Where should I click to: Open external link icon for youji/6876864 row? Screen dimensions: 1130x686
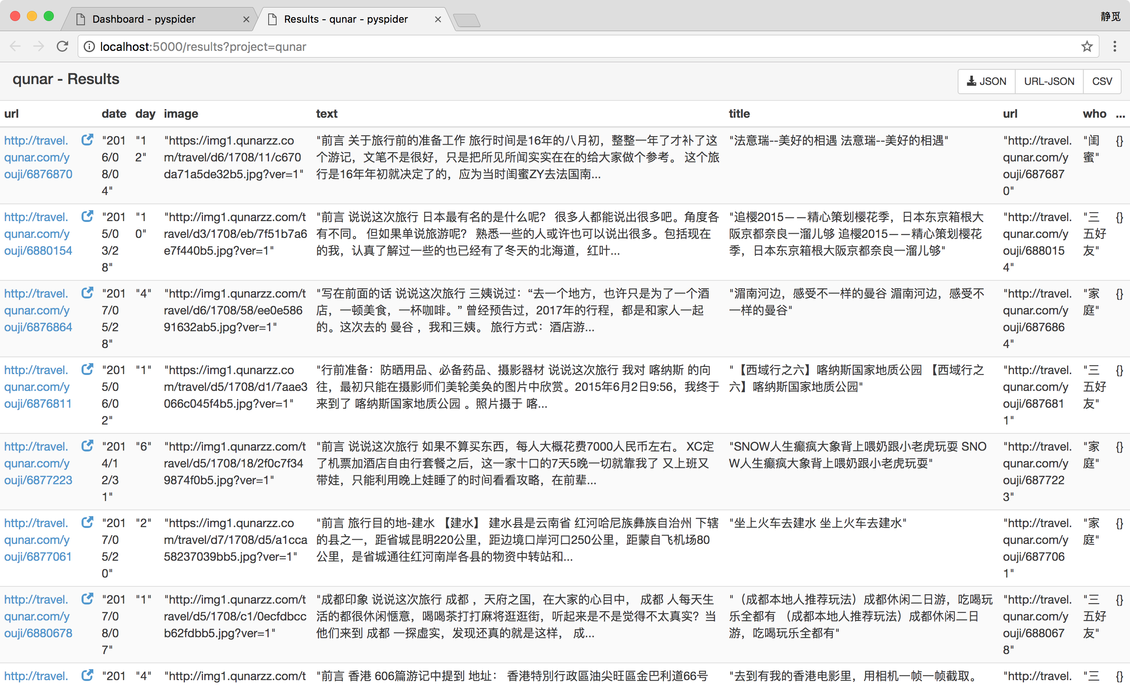[x=87, y=293]
